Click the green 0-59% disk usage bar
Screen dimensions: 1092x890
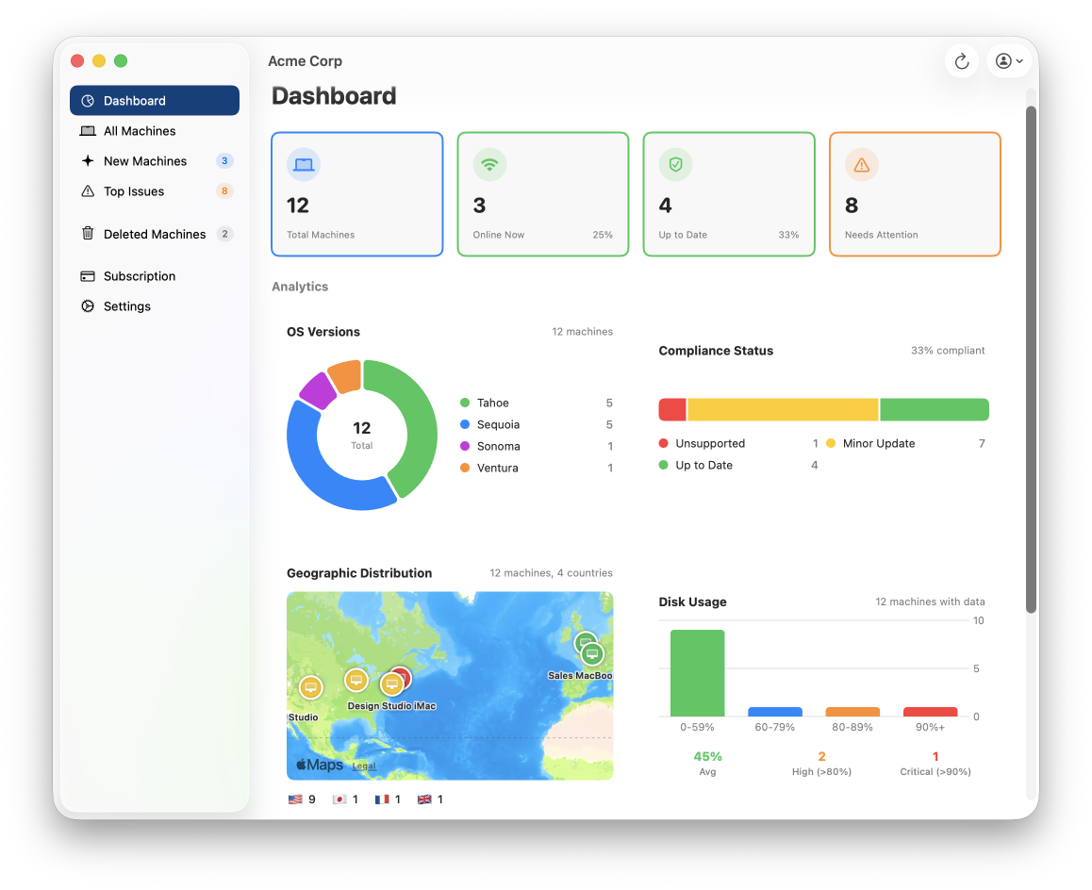697,673
